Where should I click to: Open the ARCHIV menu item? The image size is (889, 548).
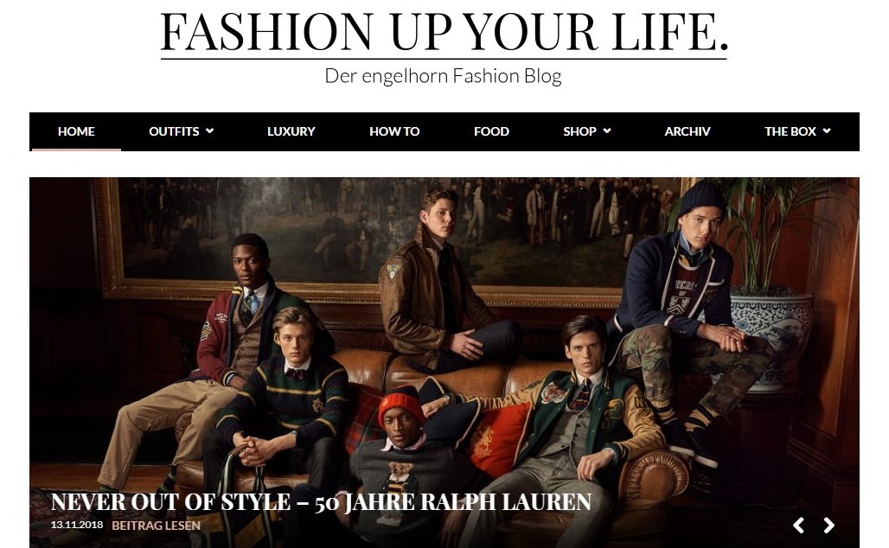point(688,131)
